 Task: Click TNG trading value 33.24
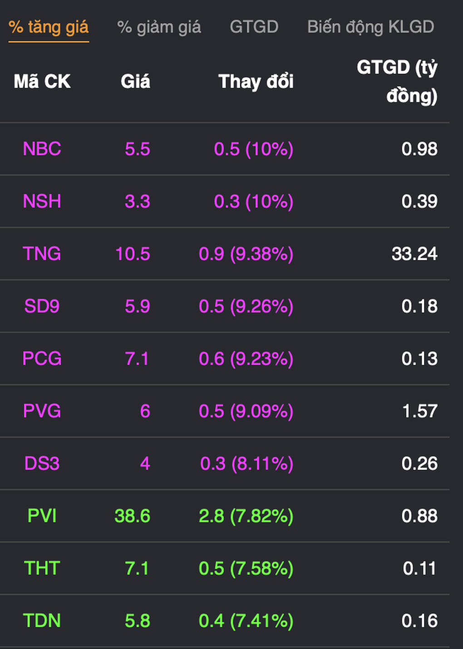414,254
